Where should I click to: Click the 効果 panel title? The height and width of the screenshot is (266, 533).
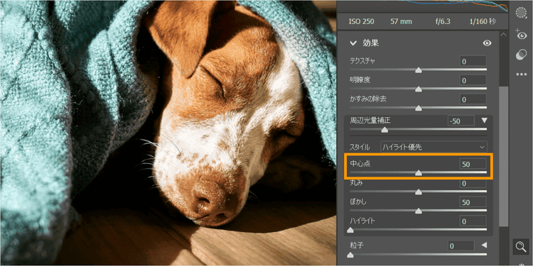[x=370, y=43]
